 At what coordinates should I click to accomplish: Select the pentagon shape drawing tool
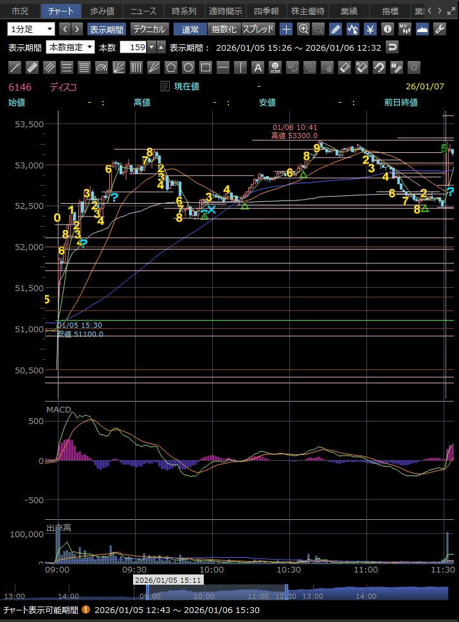click(170, 67)
